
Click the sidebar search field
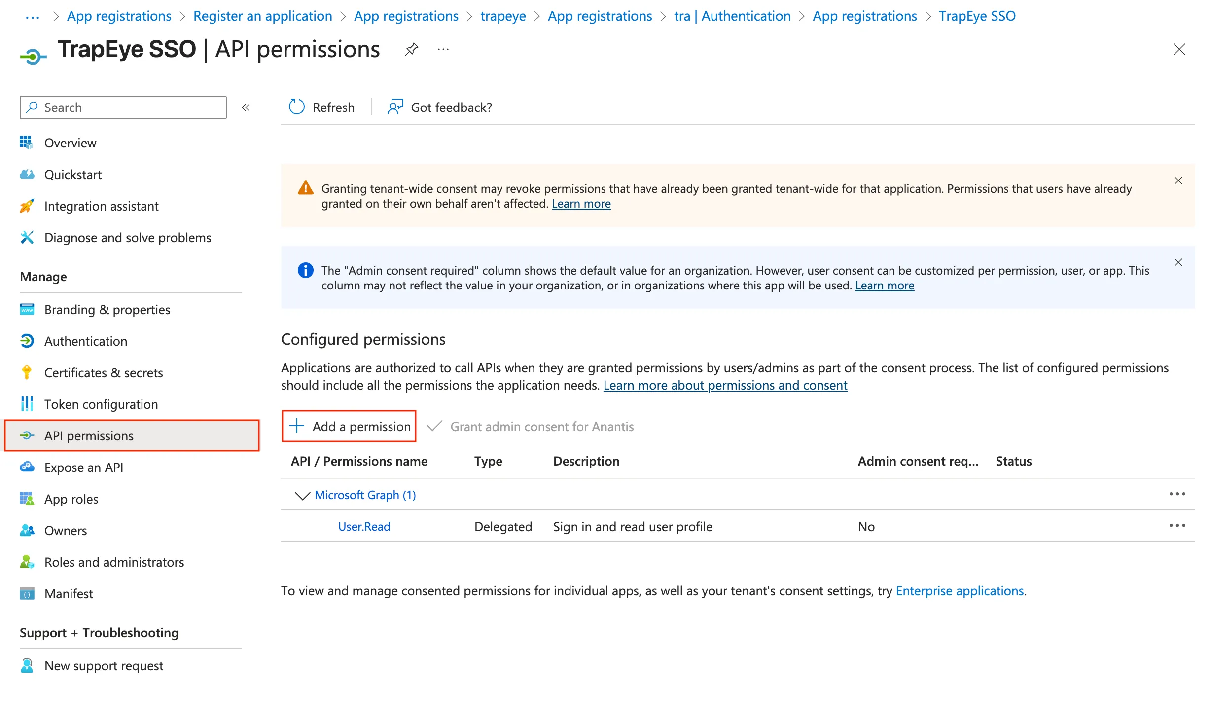coord(122,107)
